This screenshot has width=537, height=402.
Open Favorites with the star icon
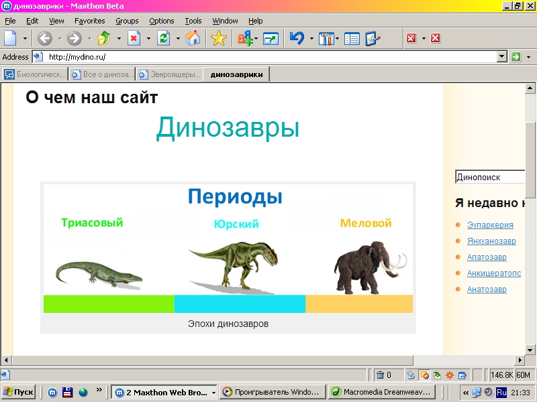(218, 38)
